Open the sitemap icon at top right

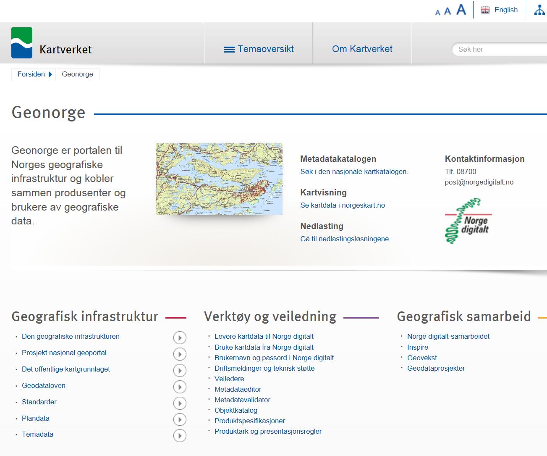pyautogui.click(x=539, y=10)
